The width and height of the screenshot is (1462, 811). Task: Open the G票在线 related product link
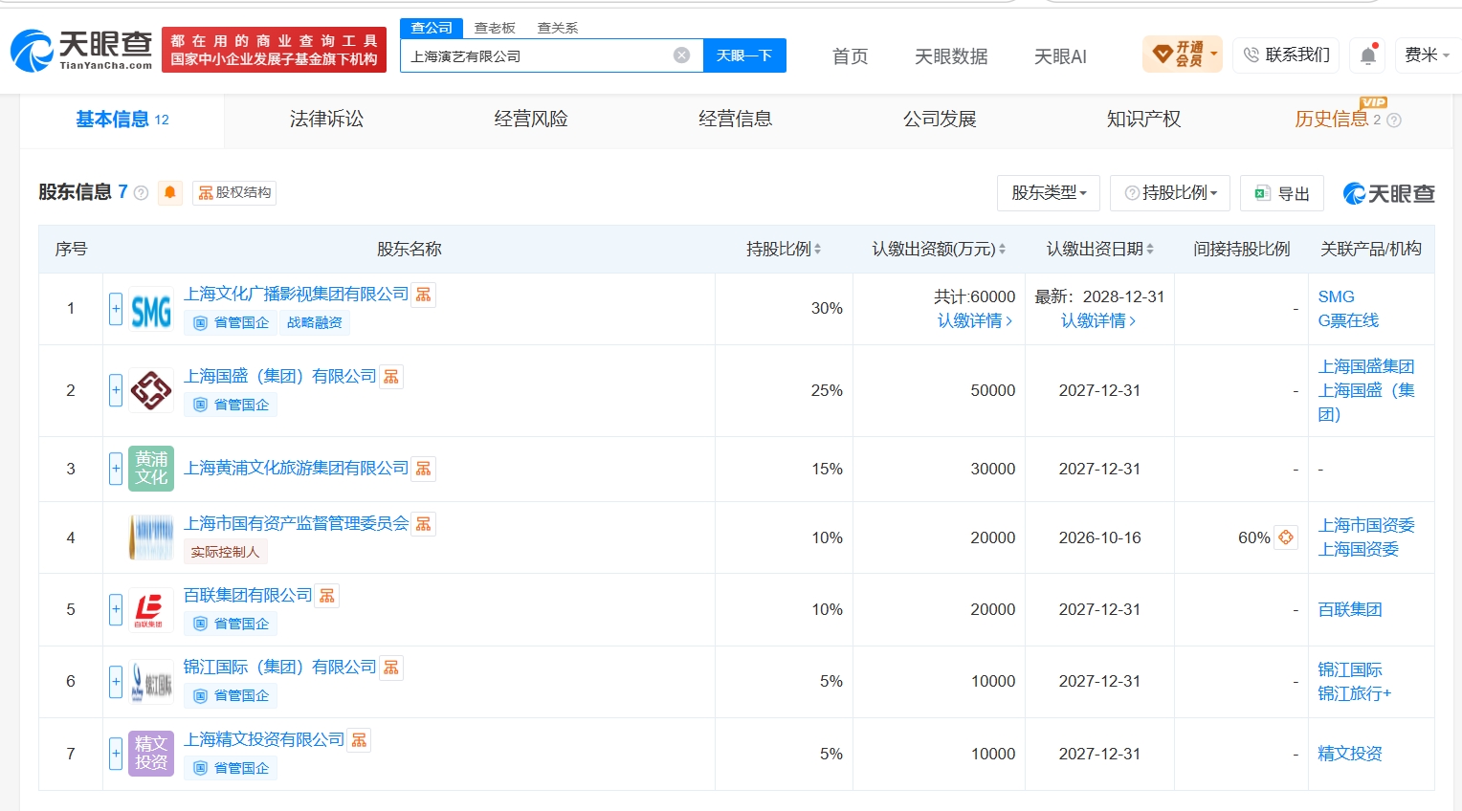point(1348,321)
